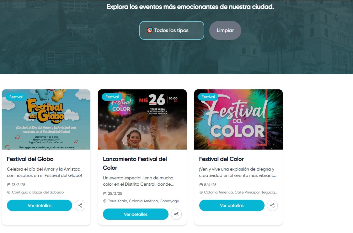
Task: Open the Lanzamiento Festival del Color poster image
Action: (142, 119)
